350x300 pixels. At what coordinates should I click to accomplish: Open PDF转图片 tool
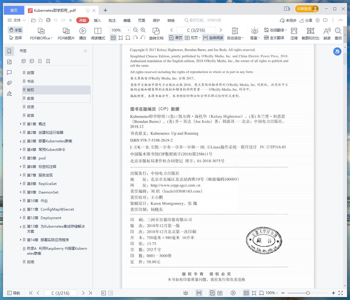tap(66, 34)
